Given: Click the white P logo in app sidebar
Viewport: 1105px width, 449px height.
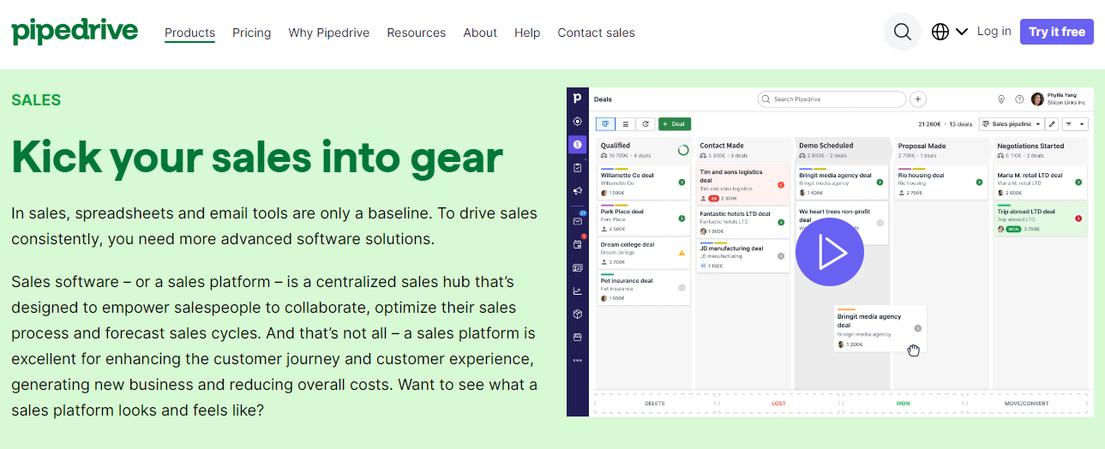Looking at the screenshot, I should [578, 99].
